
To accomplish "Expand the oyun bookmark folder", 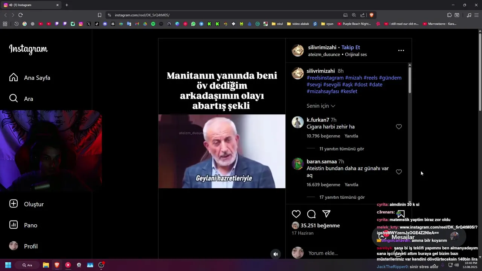I will (x=327, y=24).
